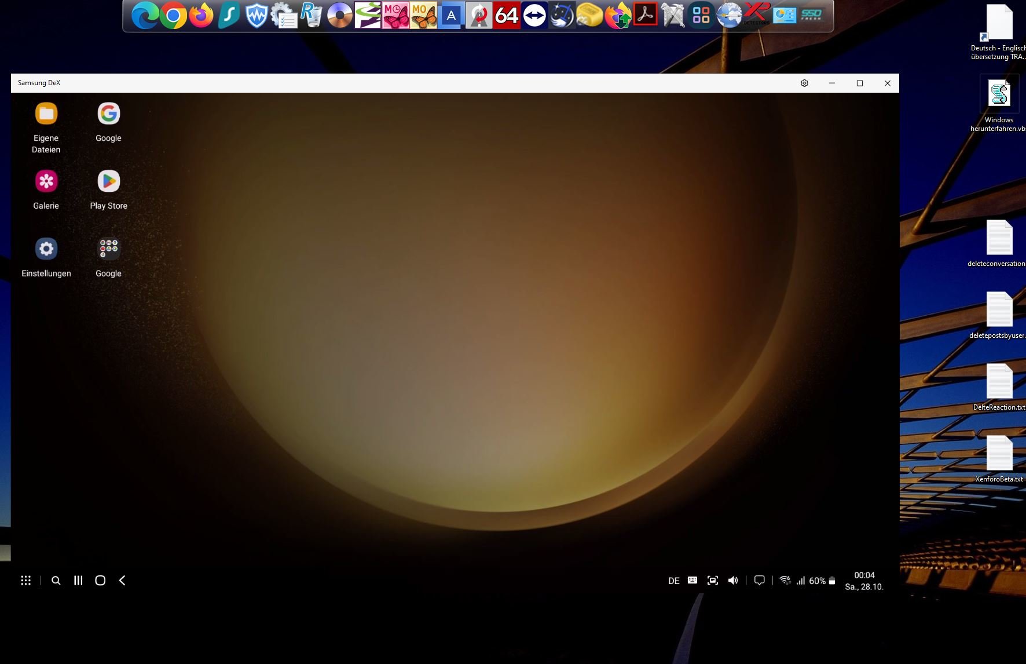Show recent apps in DeX taskbar
Viewport: 1026px width, 664px height.
pyautogui.click(x=78, y=581)
